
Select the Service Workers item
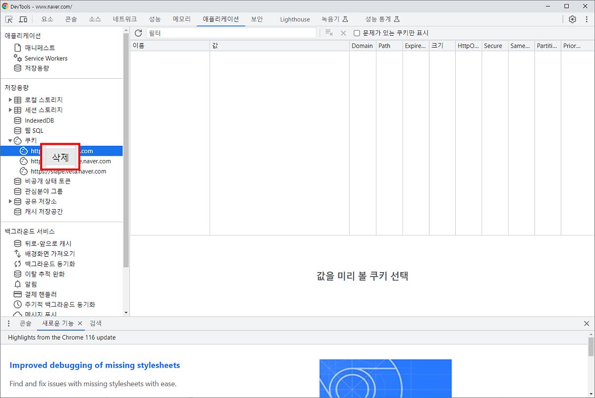46,58
